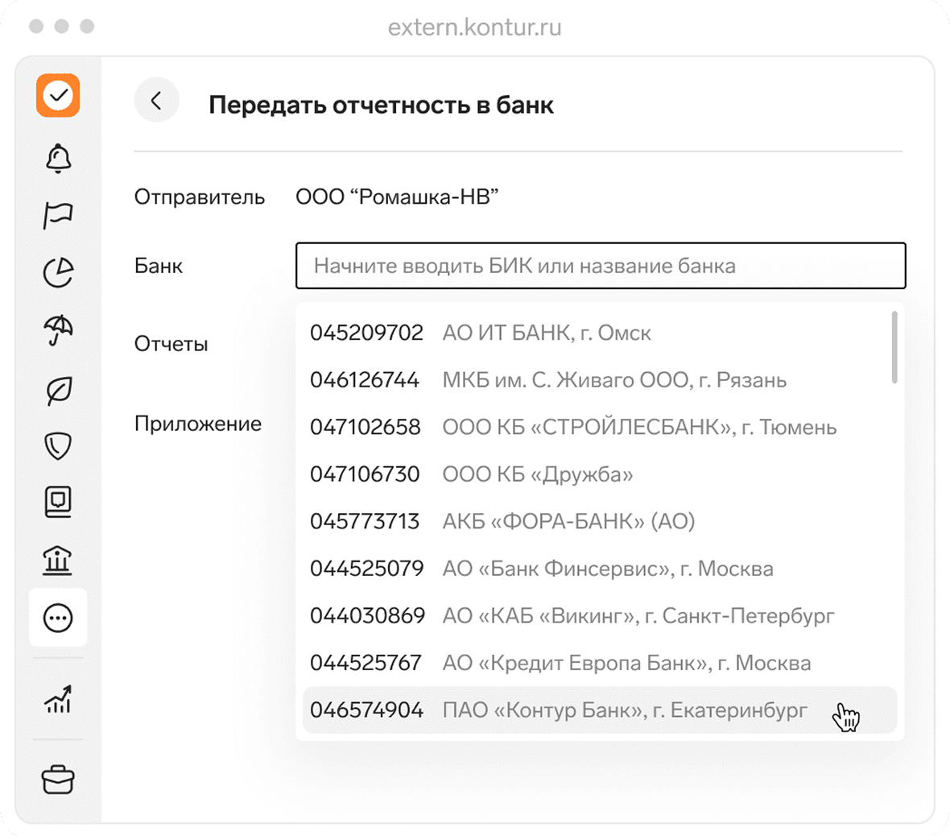Open the pie chart section icon

(x=58, y=273)
